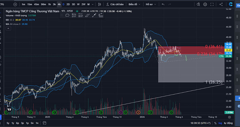Click the second Fibonacci levels icon in floating toolbar
Screen dimensions: 240x127
[x=80, y=15]
